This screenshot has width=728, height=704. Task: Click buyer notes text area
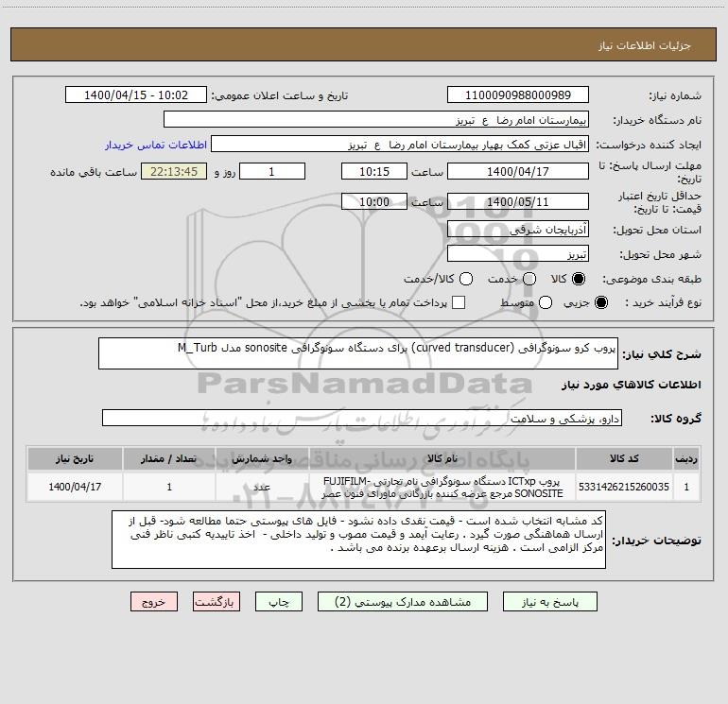coord(358,540)
